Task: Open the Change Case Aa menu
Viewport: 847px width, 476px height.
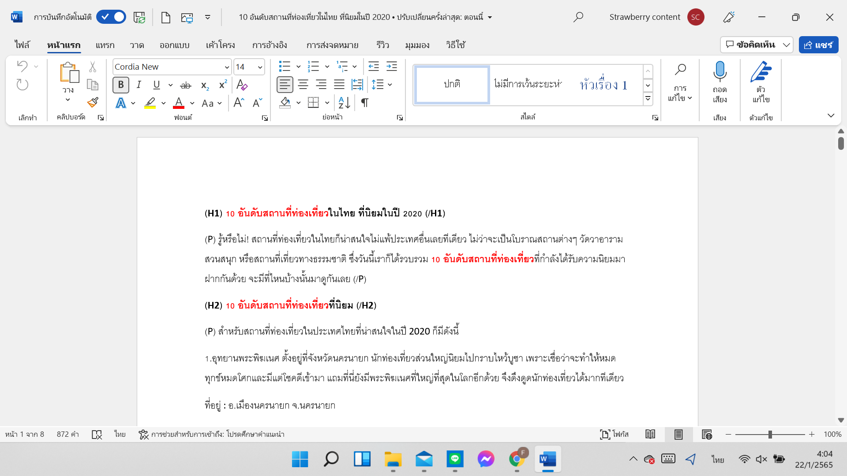Action: 211,103
